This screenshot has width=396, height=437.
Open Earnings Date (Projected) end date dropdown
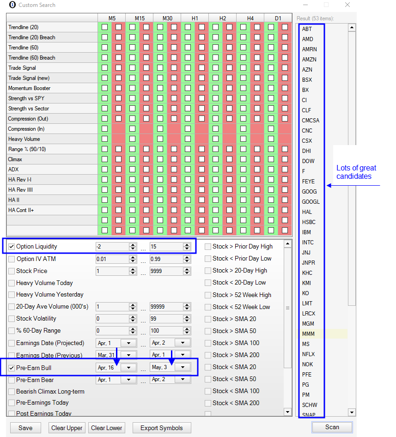pos(183,343)
